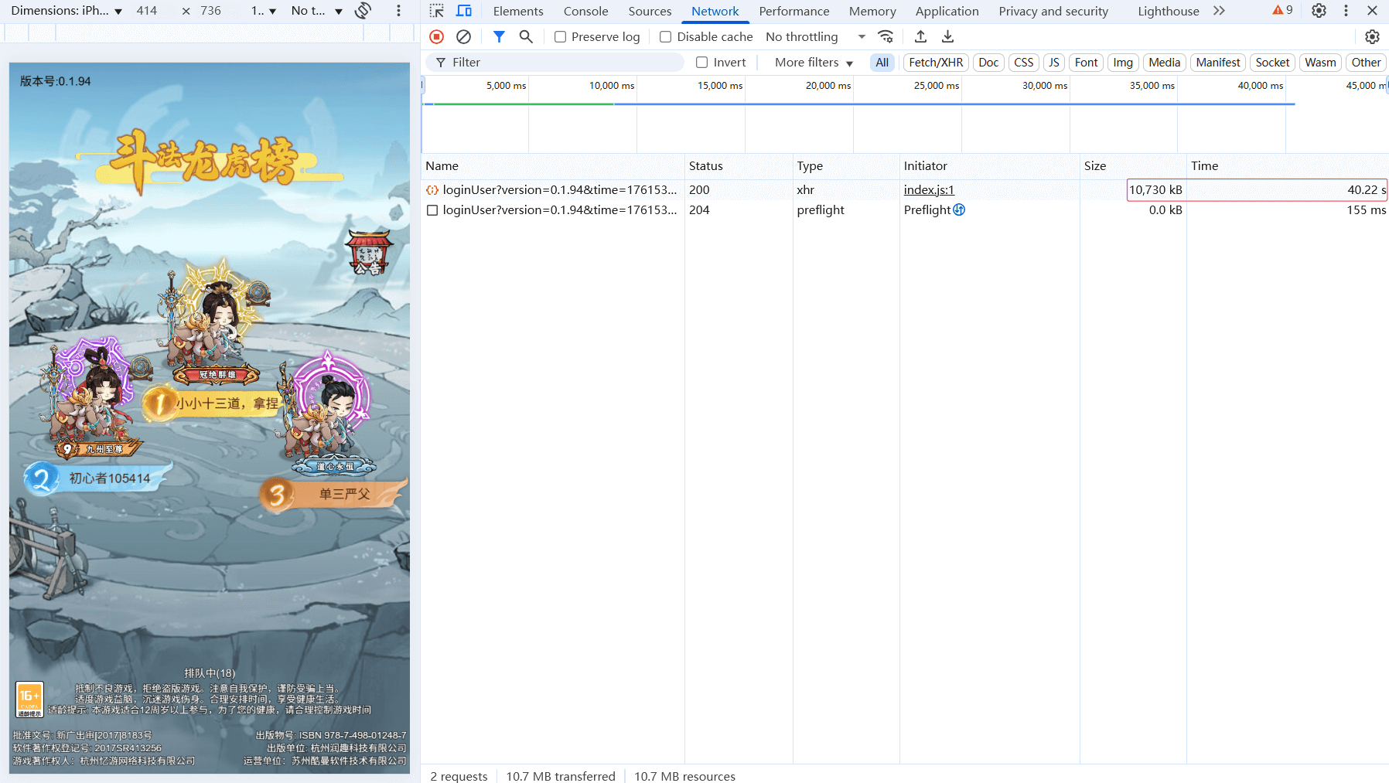The height and width of the screenshot is (783, 1389).
Task: Clear the network log
Action: tap(464, 36)
